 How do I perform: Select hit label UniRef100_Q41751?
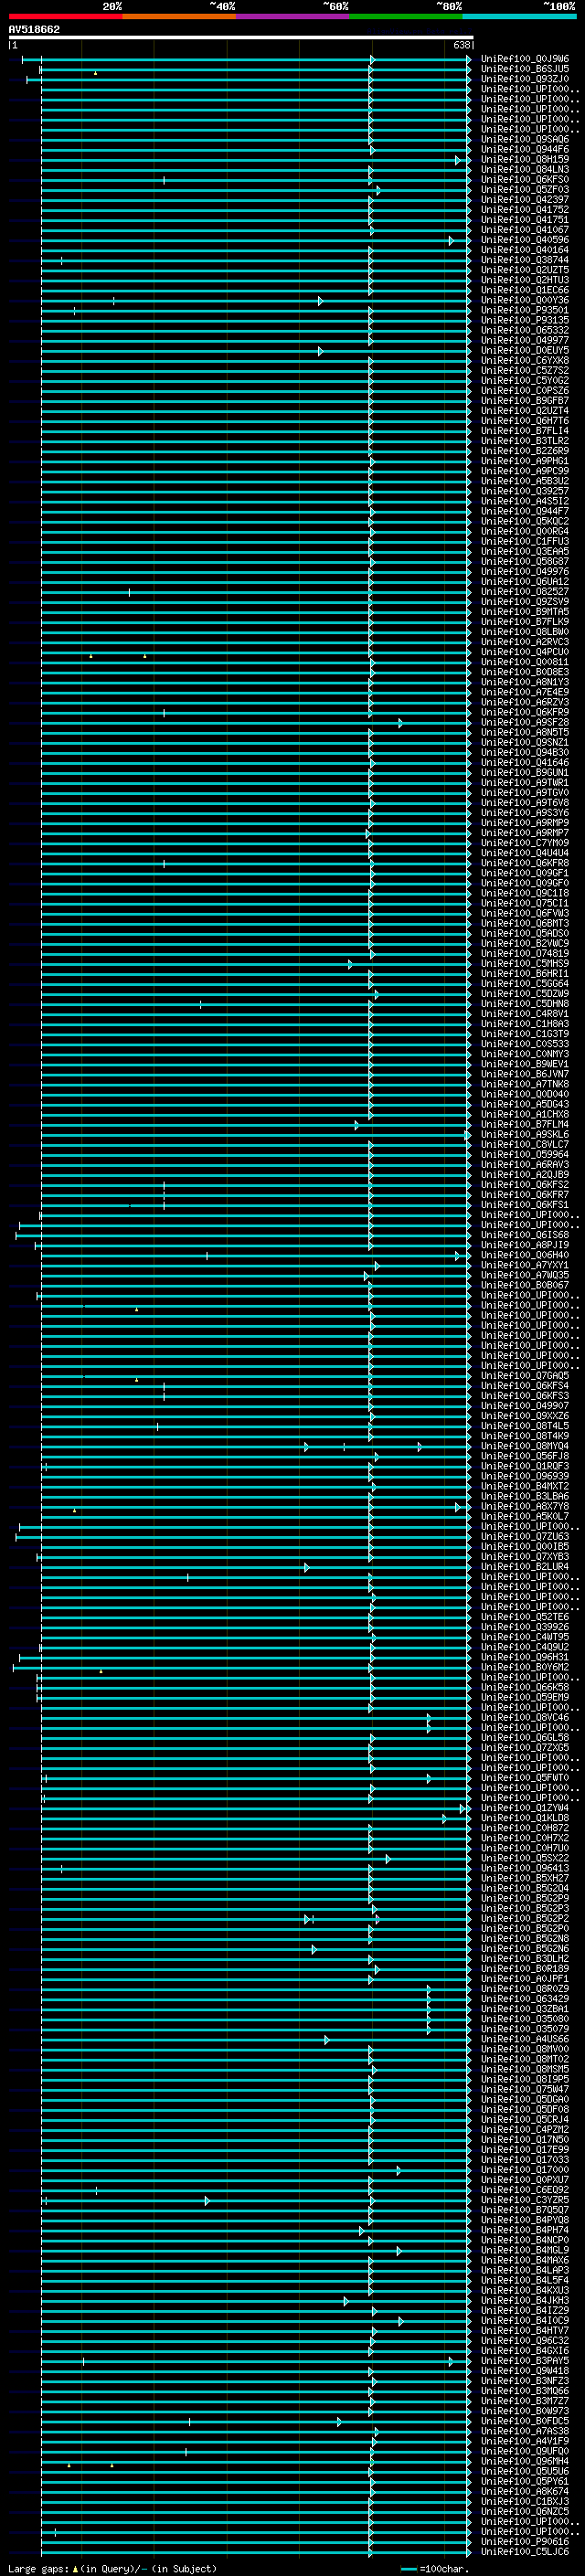pyautogui.click(x=525, y=220)
